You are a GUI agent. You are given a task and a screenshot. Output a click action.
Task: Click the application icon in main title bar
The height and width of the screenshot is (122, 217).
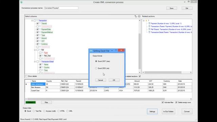coord(21,2)
